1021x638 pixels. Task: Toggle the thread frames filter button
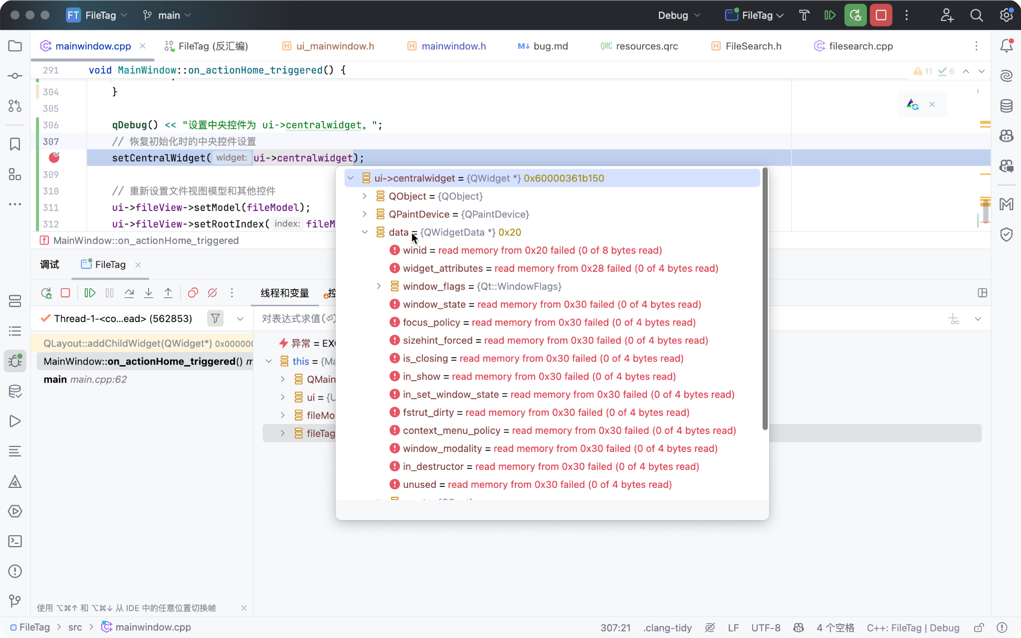pyautogui.click(x=215, y=318)
